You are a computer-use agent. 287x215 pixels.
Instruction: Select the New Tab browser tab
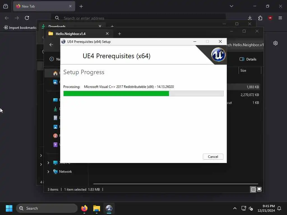44,6
